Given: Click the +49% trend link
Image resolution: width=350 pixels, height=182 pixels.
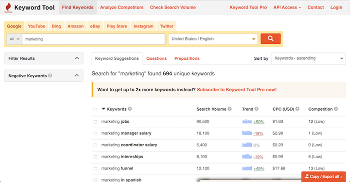Looking at the screenshot, I should pos(259,169).
